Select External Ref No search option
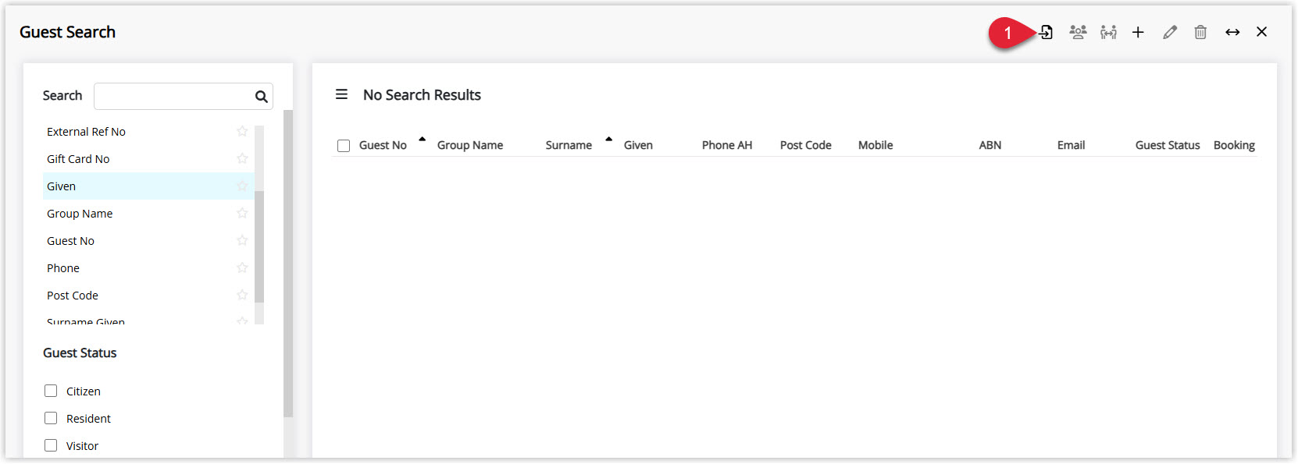The width and height of the screenshot is (1298, 464). point(148,132)
